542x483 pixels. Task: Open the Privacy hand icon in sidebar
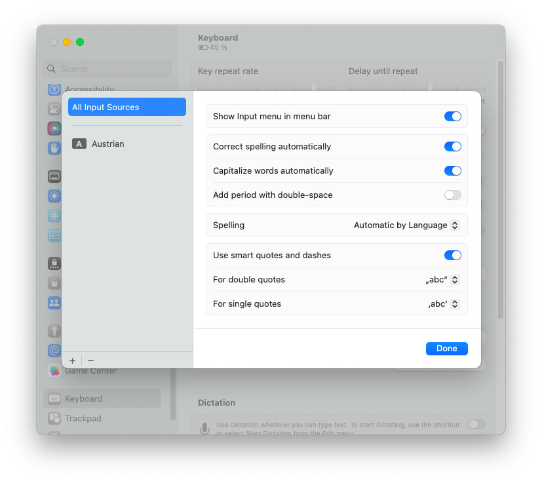pos(54,148)
